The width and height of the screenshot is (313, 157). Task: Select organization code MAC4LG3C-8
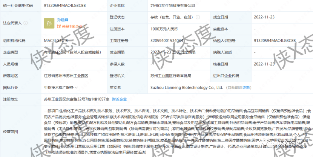click(x=56, y=41)
